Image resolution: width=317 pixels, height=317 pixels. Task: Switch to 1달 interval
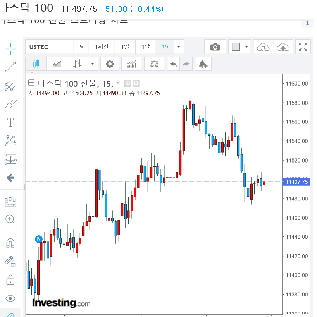146,47
